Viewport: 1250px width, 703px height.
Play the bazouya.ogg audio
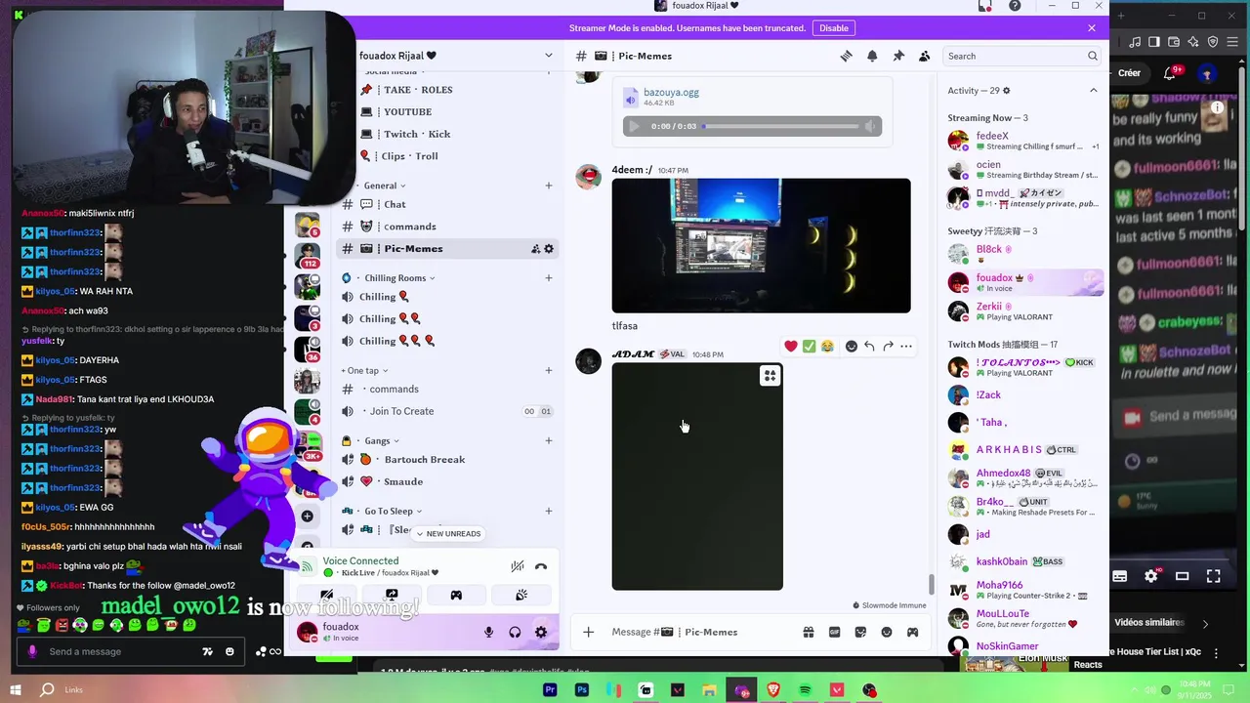point(634,126)
